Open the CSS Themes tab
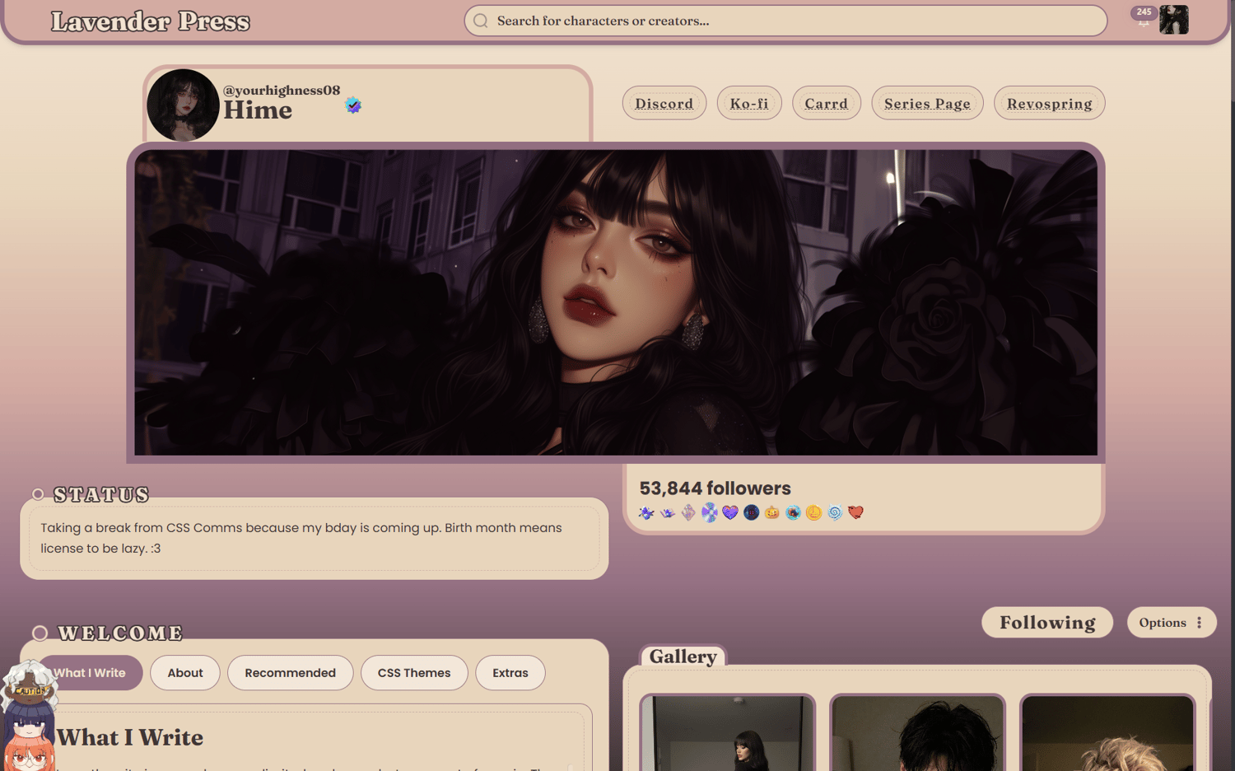 coord(414,673)
